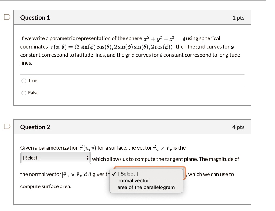Click the 'True' answer label text
The image size is (275, 211).
33,81
